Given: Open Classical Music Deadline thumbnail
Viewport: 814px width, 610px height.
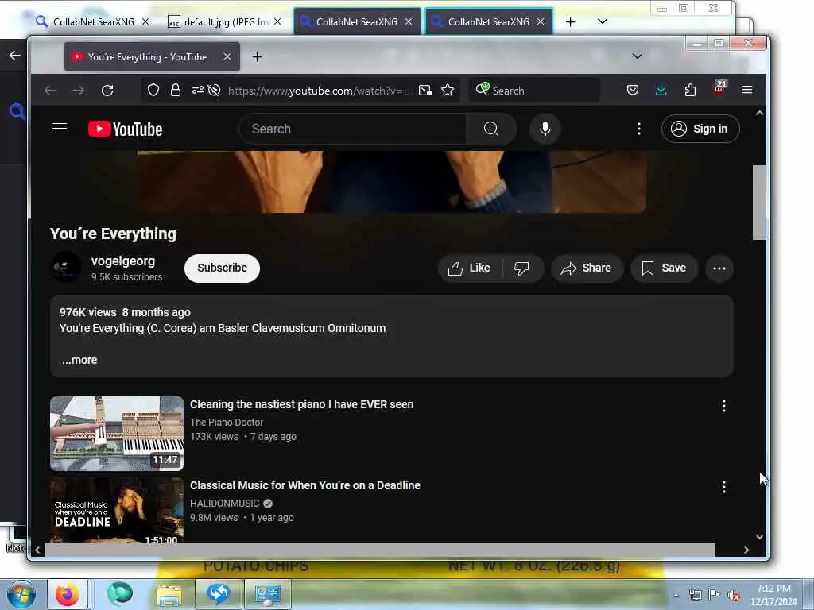Looking at the screenshot, I should (117, 511).
